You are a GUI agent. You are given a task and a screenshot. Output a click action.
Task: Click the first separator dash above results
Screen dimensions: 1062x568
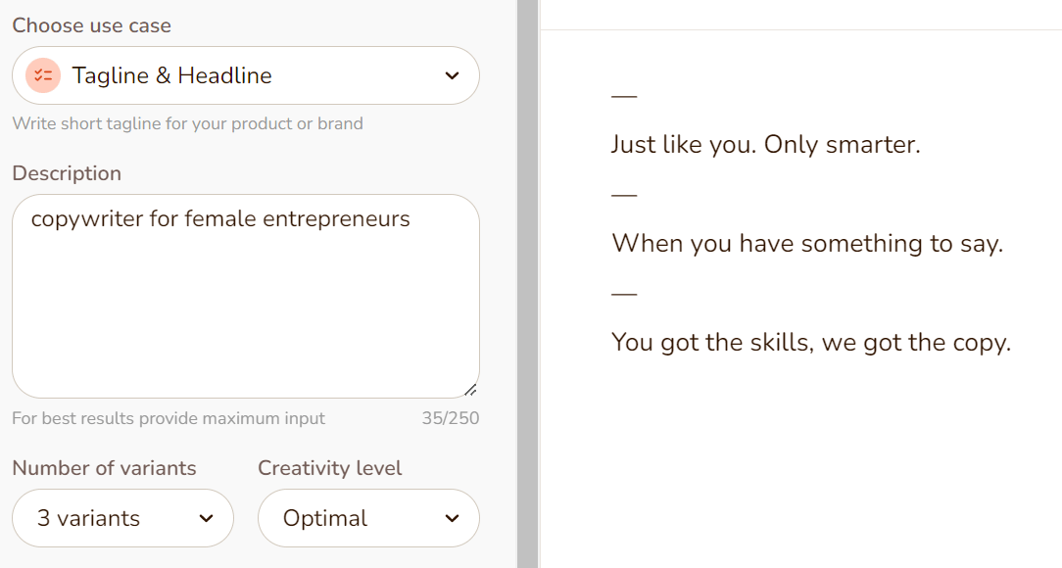tap(624, 96)
